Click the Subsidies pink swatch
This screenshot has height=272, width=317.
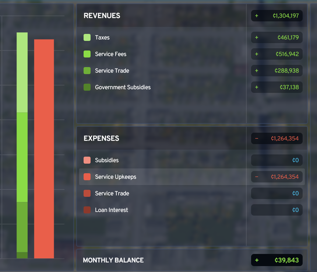tap(87, 160)
